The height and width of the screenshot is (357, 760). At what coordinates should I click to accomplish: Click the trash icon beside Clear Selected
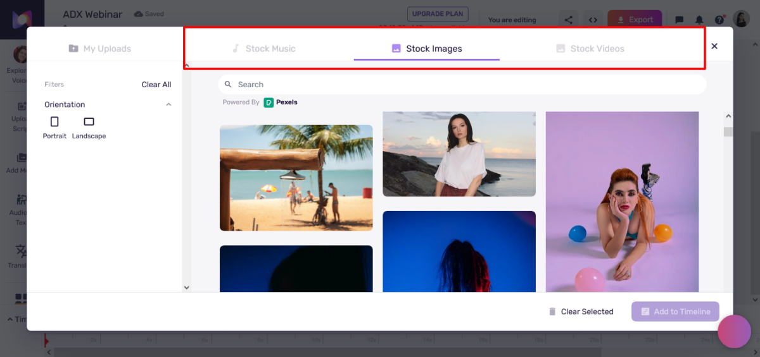pyautogui.click(x=552, y=312)
